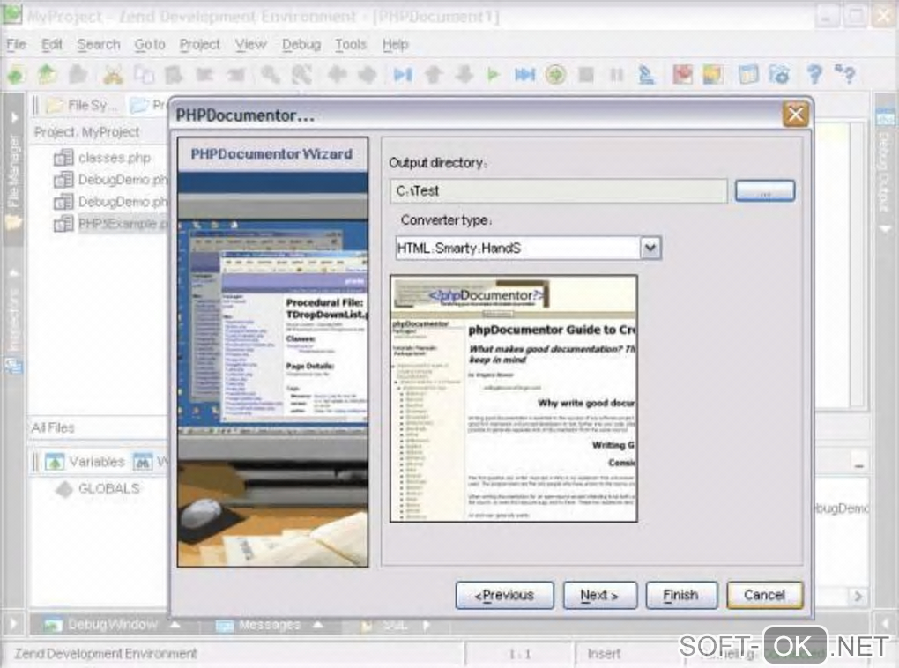Click the grey square Stop debug icon
Viewport: 899px width, 668px height.
[586, 75]
